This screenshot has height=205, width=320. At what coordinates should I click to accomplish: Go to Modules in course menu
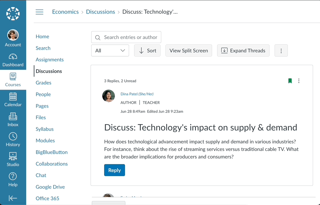45,141
